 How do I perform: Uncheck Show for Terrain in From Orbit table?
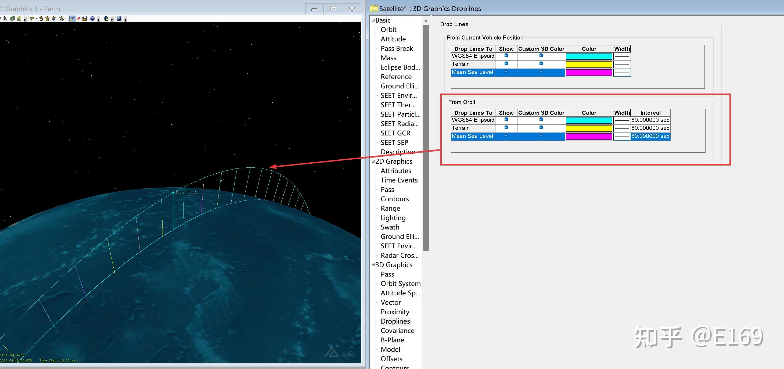tap(506, 128)
